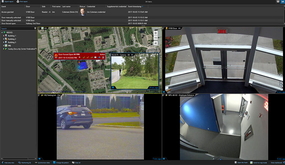
Task: Collapse the REEVES root node
Action: click(x=2, y=33)
